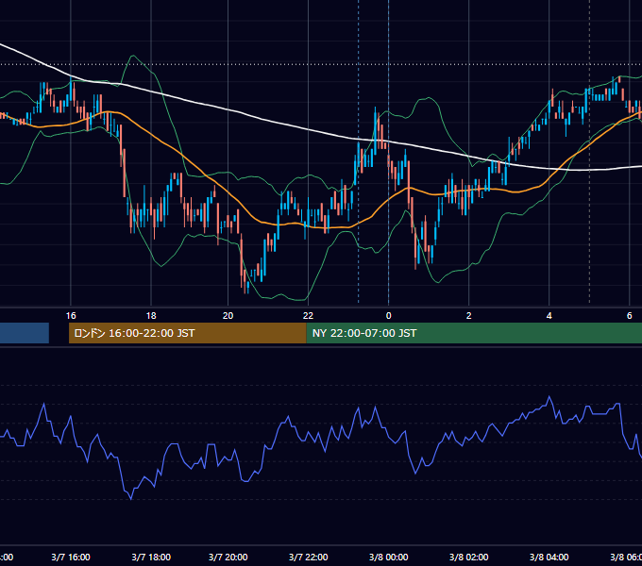This screenshot has width=642, height=566.
Task: Click the upper green Bollinger band line
Action: tap(429, 98)
